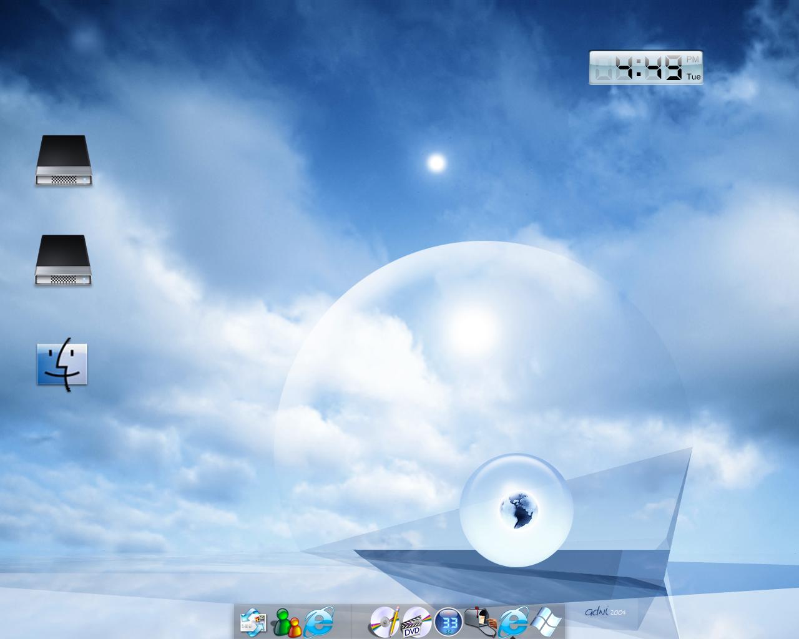
Task: Click the round blue digital counter icon
Action: click(x=448, y=622)
